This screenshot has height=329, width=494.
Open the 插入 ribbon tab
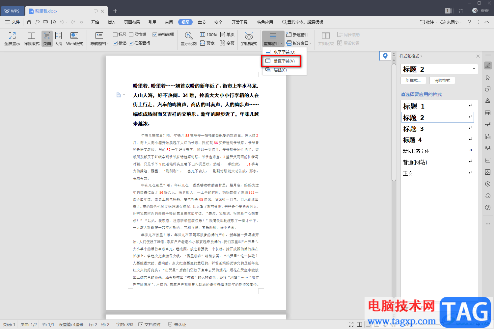(112, 22)
